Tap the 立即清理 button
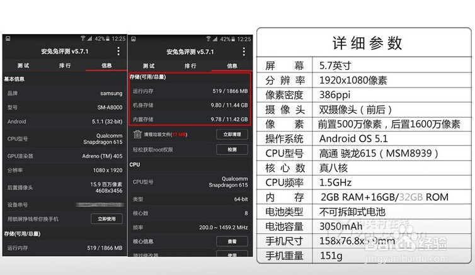 pyautogui.click(x=232, y=134)
